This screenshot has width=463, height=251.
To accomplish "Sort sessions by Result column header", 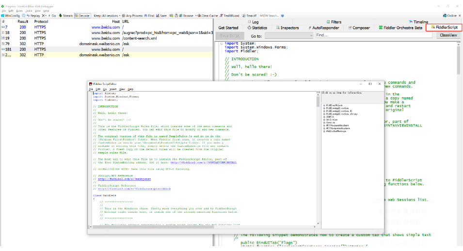I will point(23,21).
